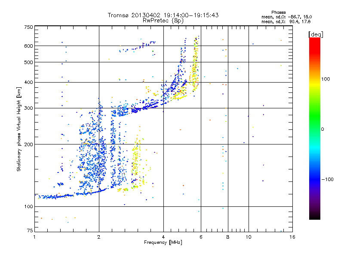
Task: Click the 'RwPretec (8p)' subtitle
Action: tap(163, 21)
